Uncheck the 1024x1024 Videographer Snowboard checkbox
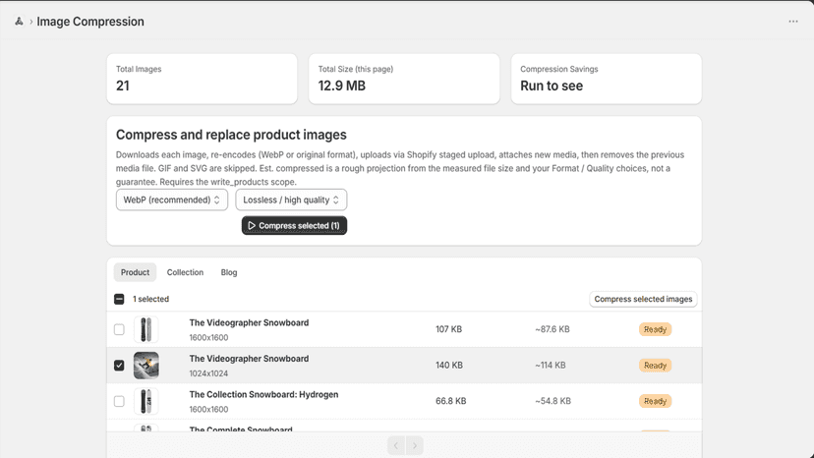814x458 pixels. [119, 365]
